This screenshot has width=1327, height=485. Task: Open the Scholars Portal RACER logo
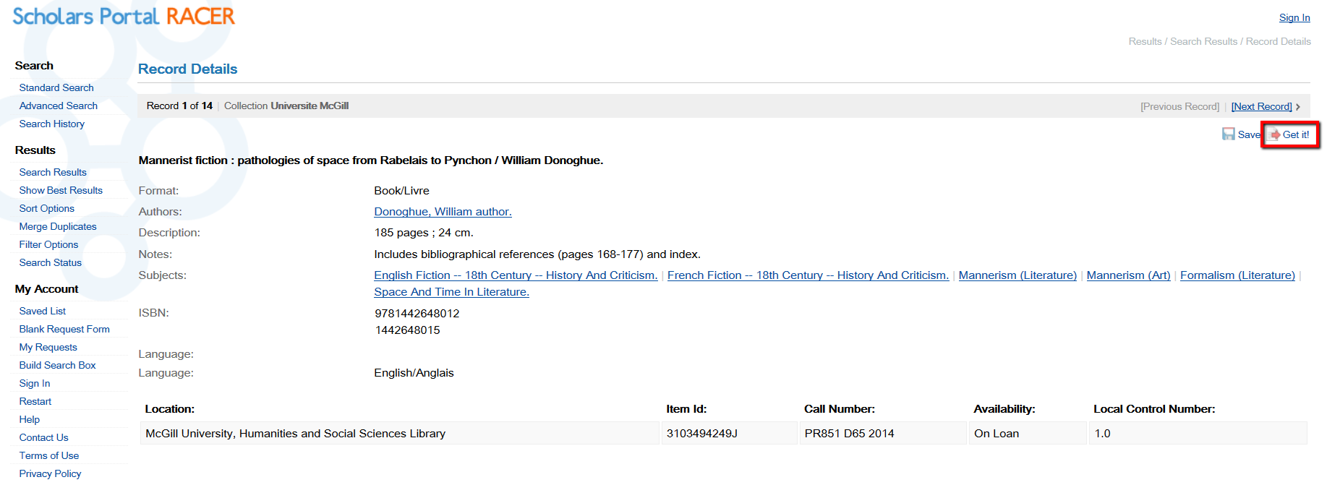coord(124,17)
